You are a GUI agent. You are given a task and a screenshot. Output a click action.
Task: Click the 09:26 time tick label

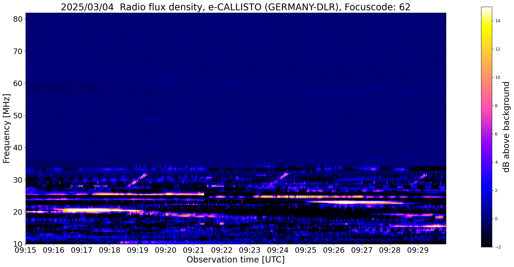pyautogui.click(x=334, y=250)
